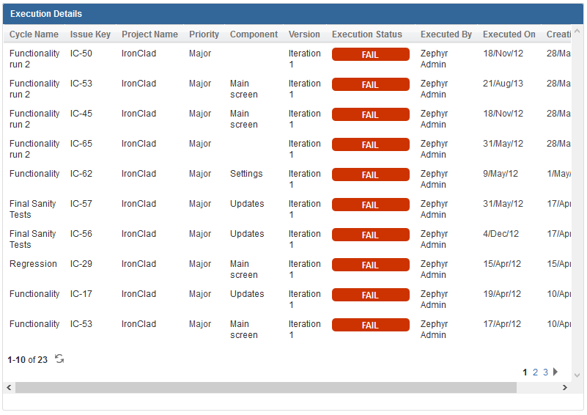Click the FAIL status for IC-45

[x=370, y=114]
